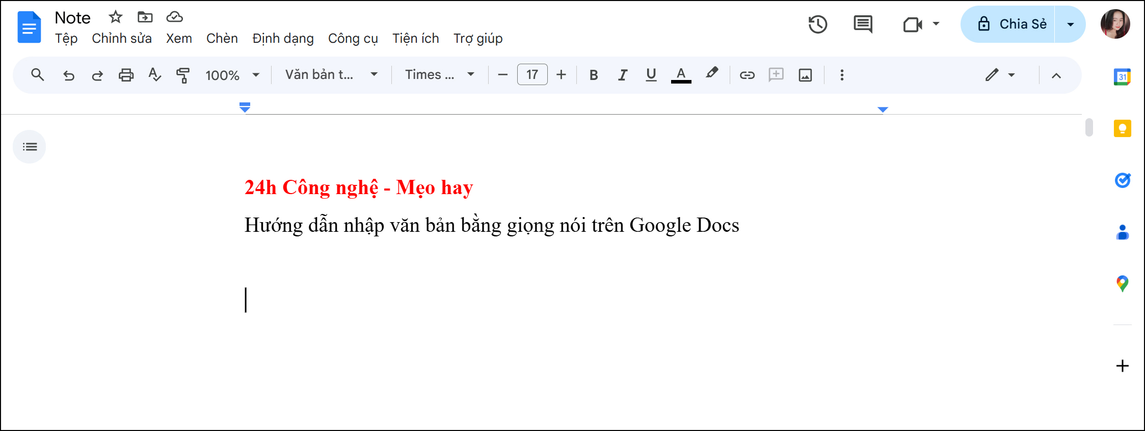This screenshot has width=1145, height=431.
Task: Expand the video call options arrow
Action: click(936, 24)
